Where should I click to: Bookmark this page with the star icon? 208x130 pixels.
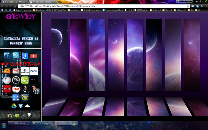point(188,6)
